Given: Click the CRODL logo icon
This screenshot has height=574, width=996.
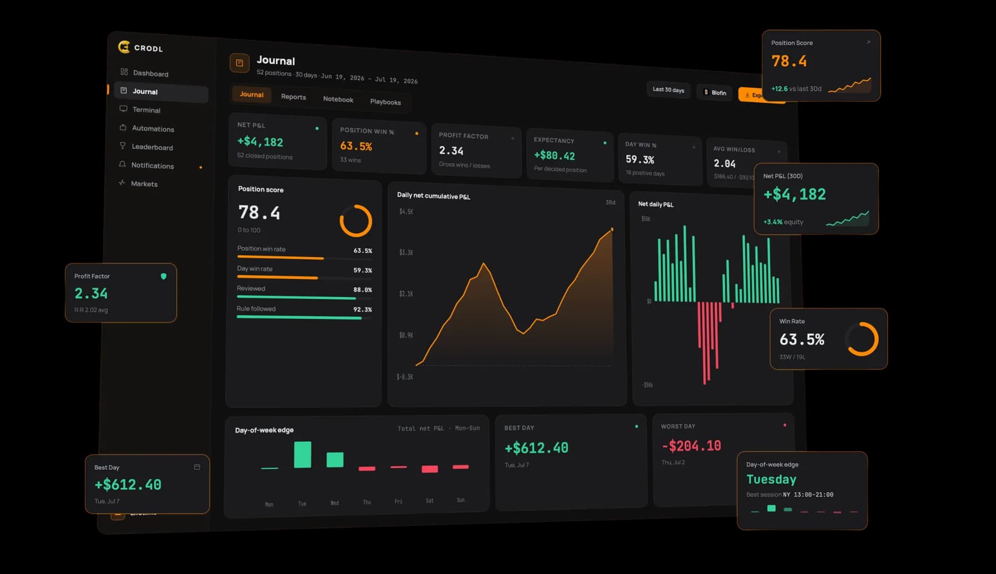Looking at the screenshot, I should 124,47.
